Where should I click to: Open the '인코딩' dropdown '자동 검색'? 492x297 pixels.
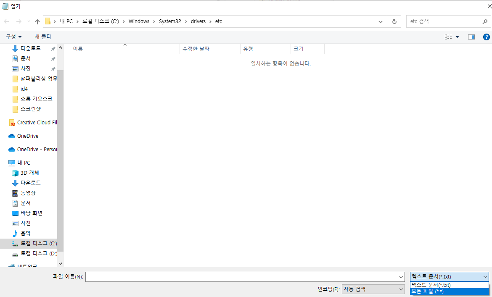click(373, 289)
